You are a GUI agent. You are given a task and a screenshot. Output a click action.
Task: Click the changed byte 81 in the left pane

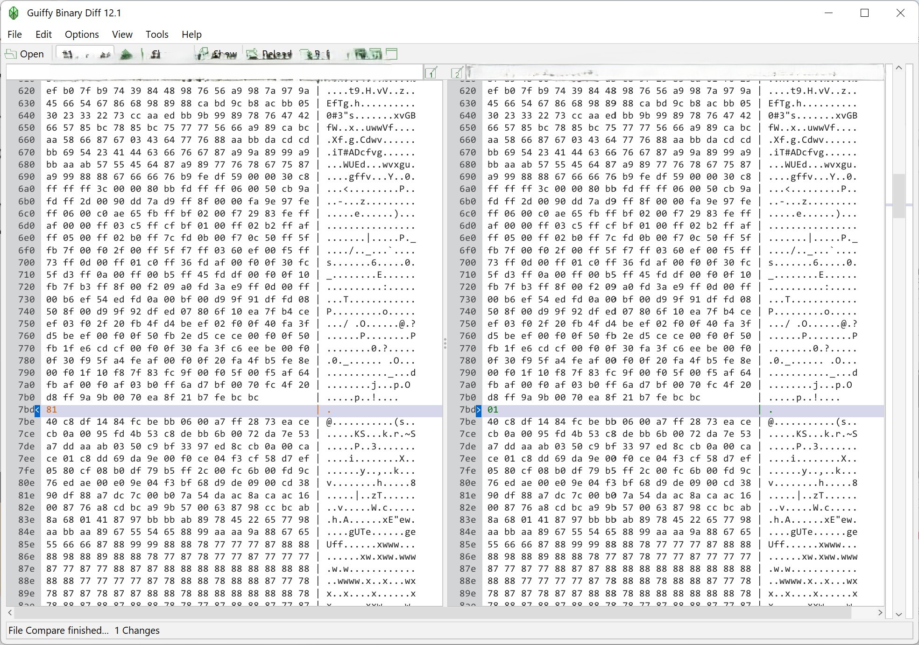click(51, 410)
